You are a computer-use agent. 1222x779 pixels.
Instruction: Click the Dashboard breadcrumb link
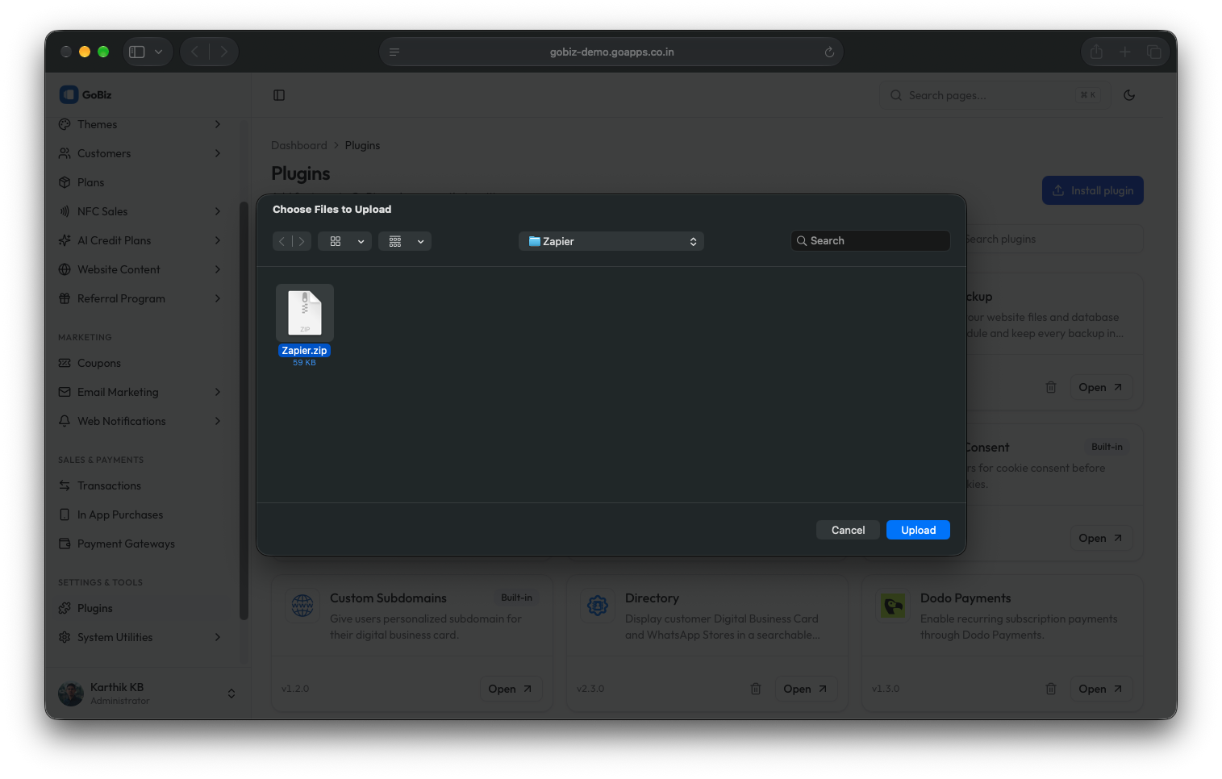[299, 145]
